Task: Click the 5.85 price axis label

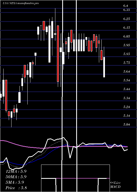Action: tap(127, 54)
